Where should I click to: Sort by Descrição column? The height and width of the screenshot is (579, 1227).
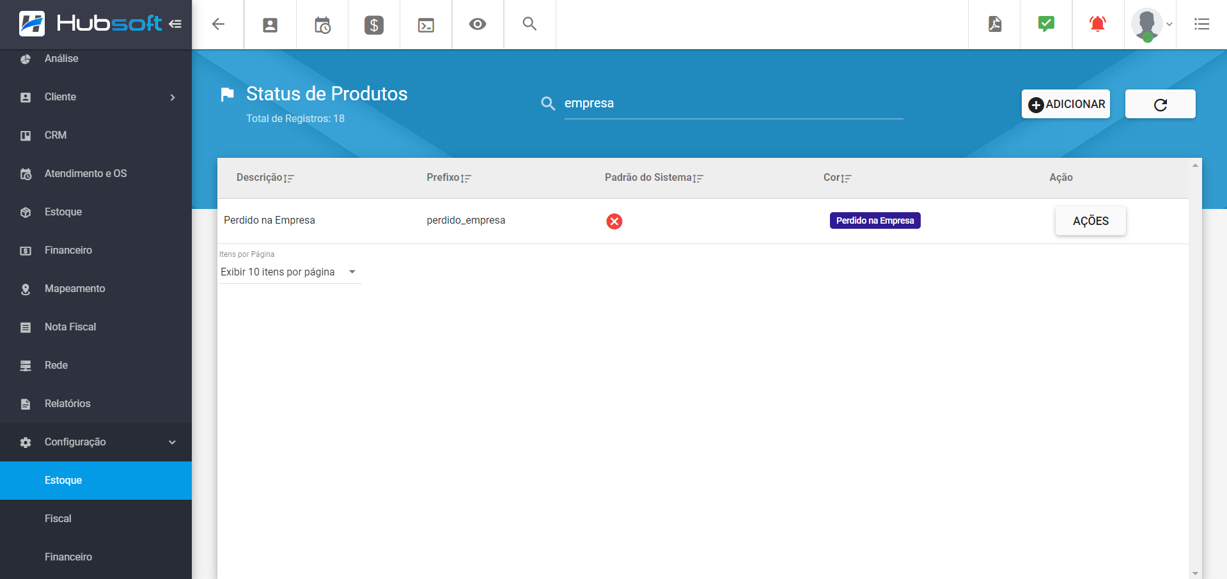pos(265,178)
